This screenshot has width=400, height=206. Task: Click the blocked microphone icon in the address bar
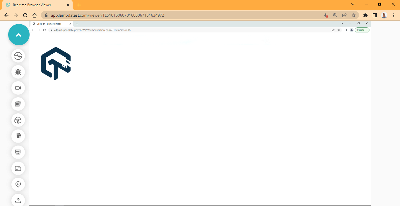326,15
